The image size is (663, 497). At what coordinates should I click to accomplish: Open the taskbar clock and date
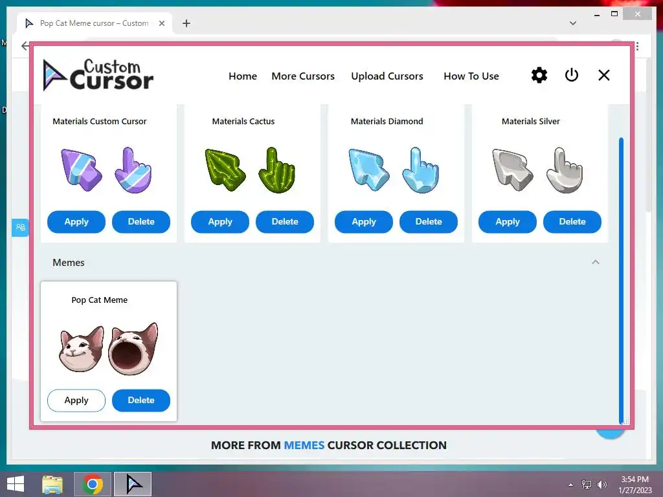point(635,485)
